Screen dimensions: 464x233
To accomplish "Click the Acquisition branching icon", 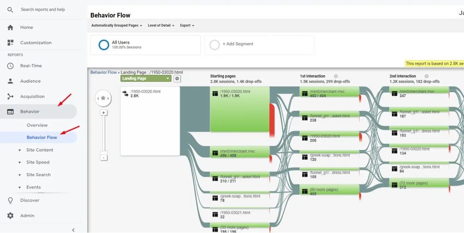I will [10, 97].
